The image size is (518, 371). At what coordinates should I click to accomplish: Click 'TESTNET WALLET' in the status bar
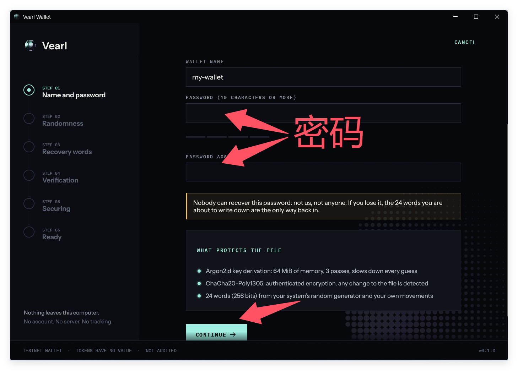coord(42,351)
